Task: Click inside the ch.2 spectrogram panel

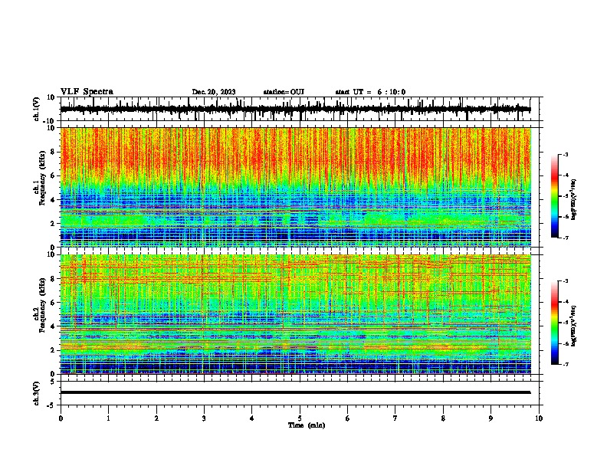Action: (295, 314)
